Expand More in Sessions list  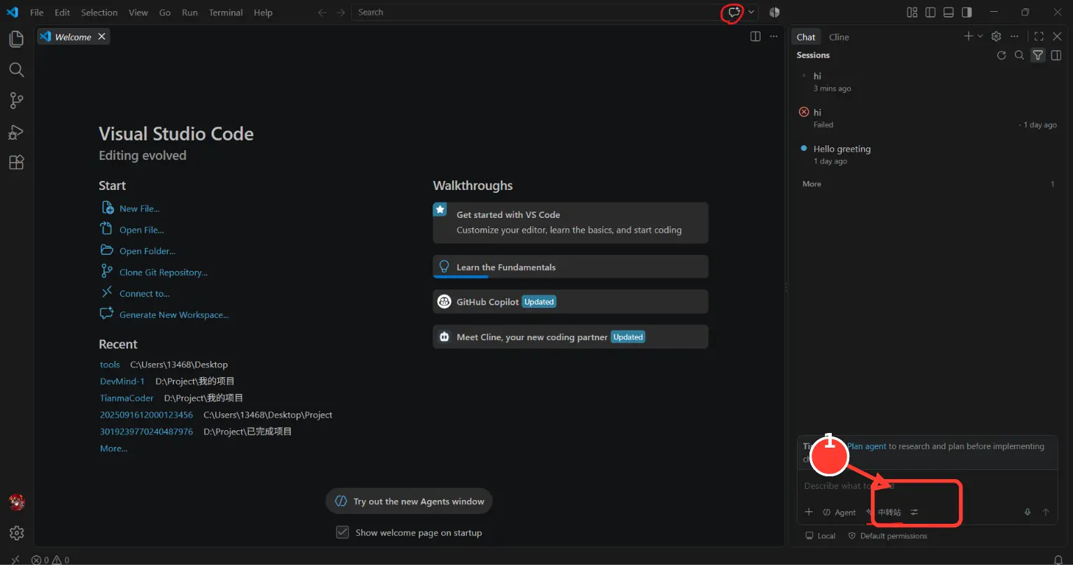click(812, 184)
